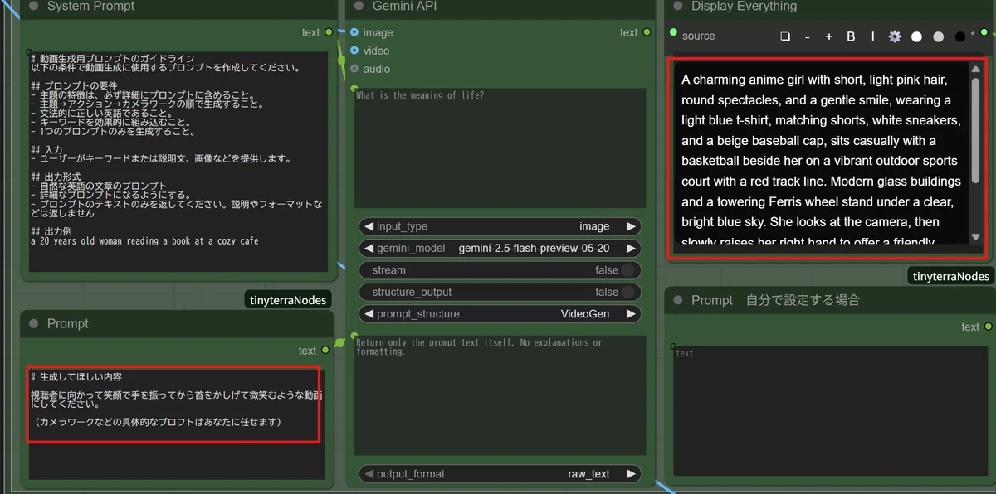Select next input_type with right arrow

632,226
